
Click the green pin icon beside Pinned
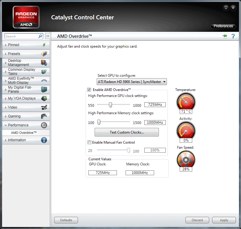(x=44, y=45)
